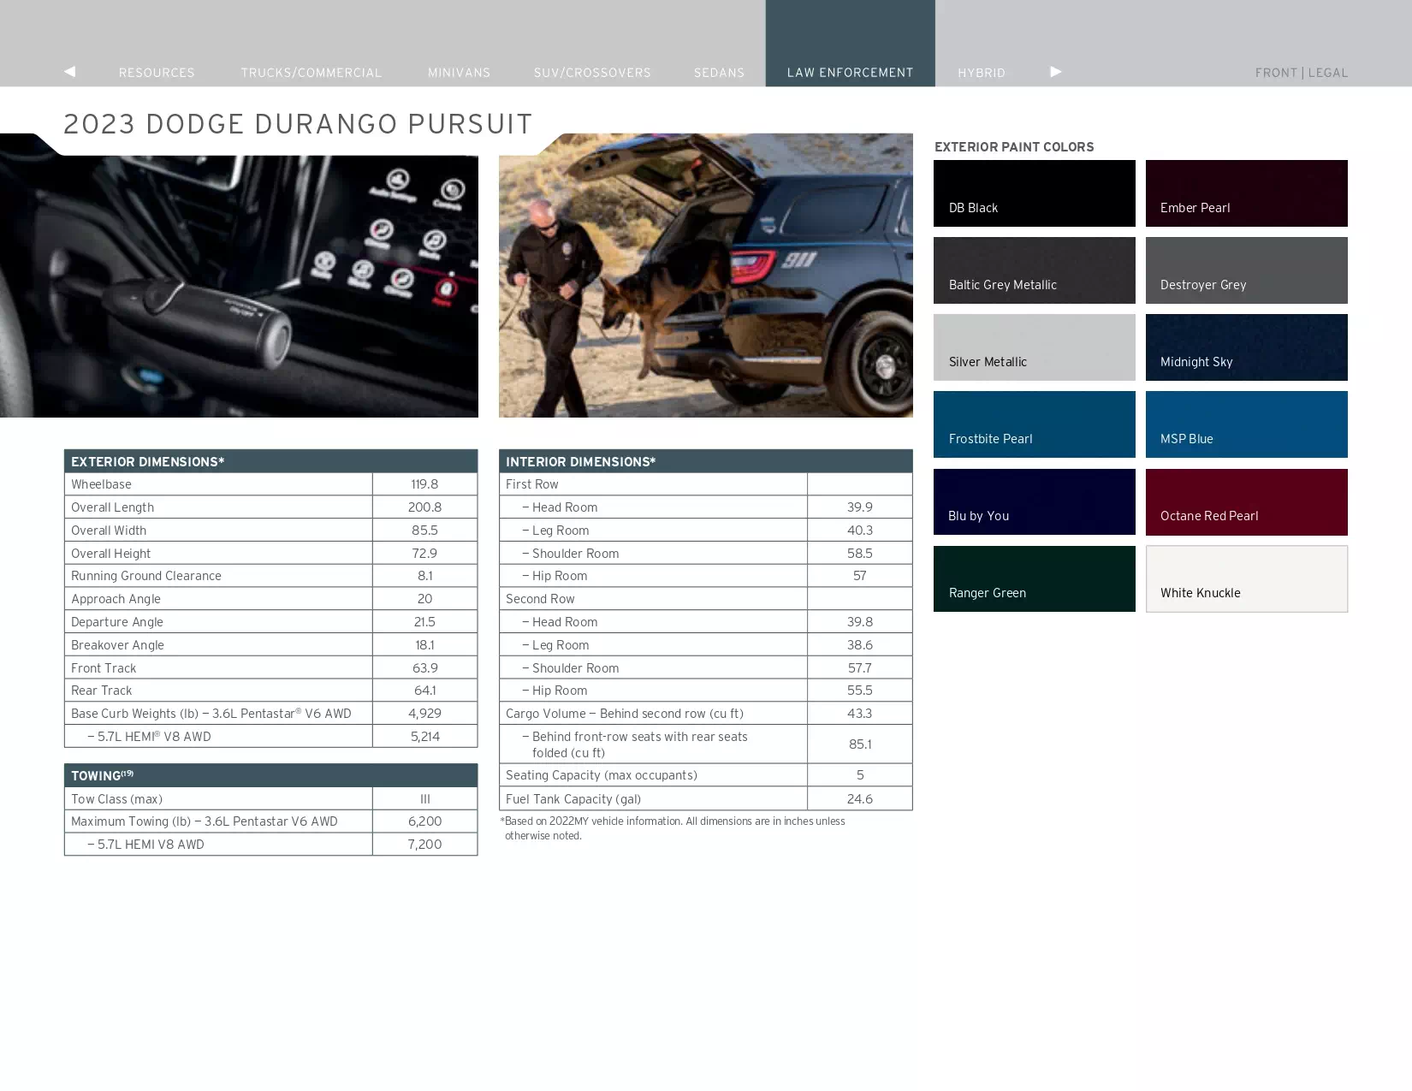Click the first-row Leg Room value 40.3
This screenshot has height=1091, width=1412.
pyautogui.click(x=860, y=531)
